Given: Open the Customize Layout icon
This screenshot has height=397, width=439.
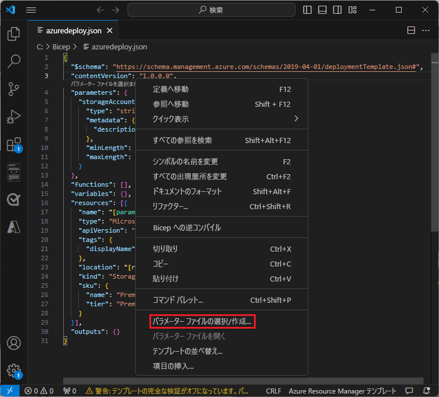Looking at the screenshot, I should coord(352,10).
